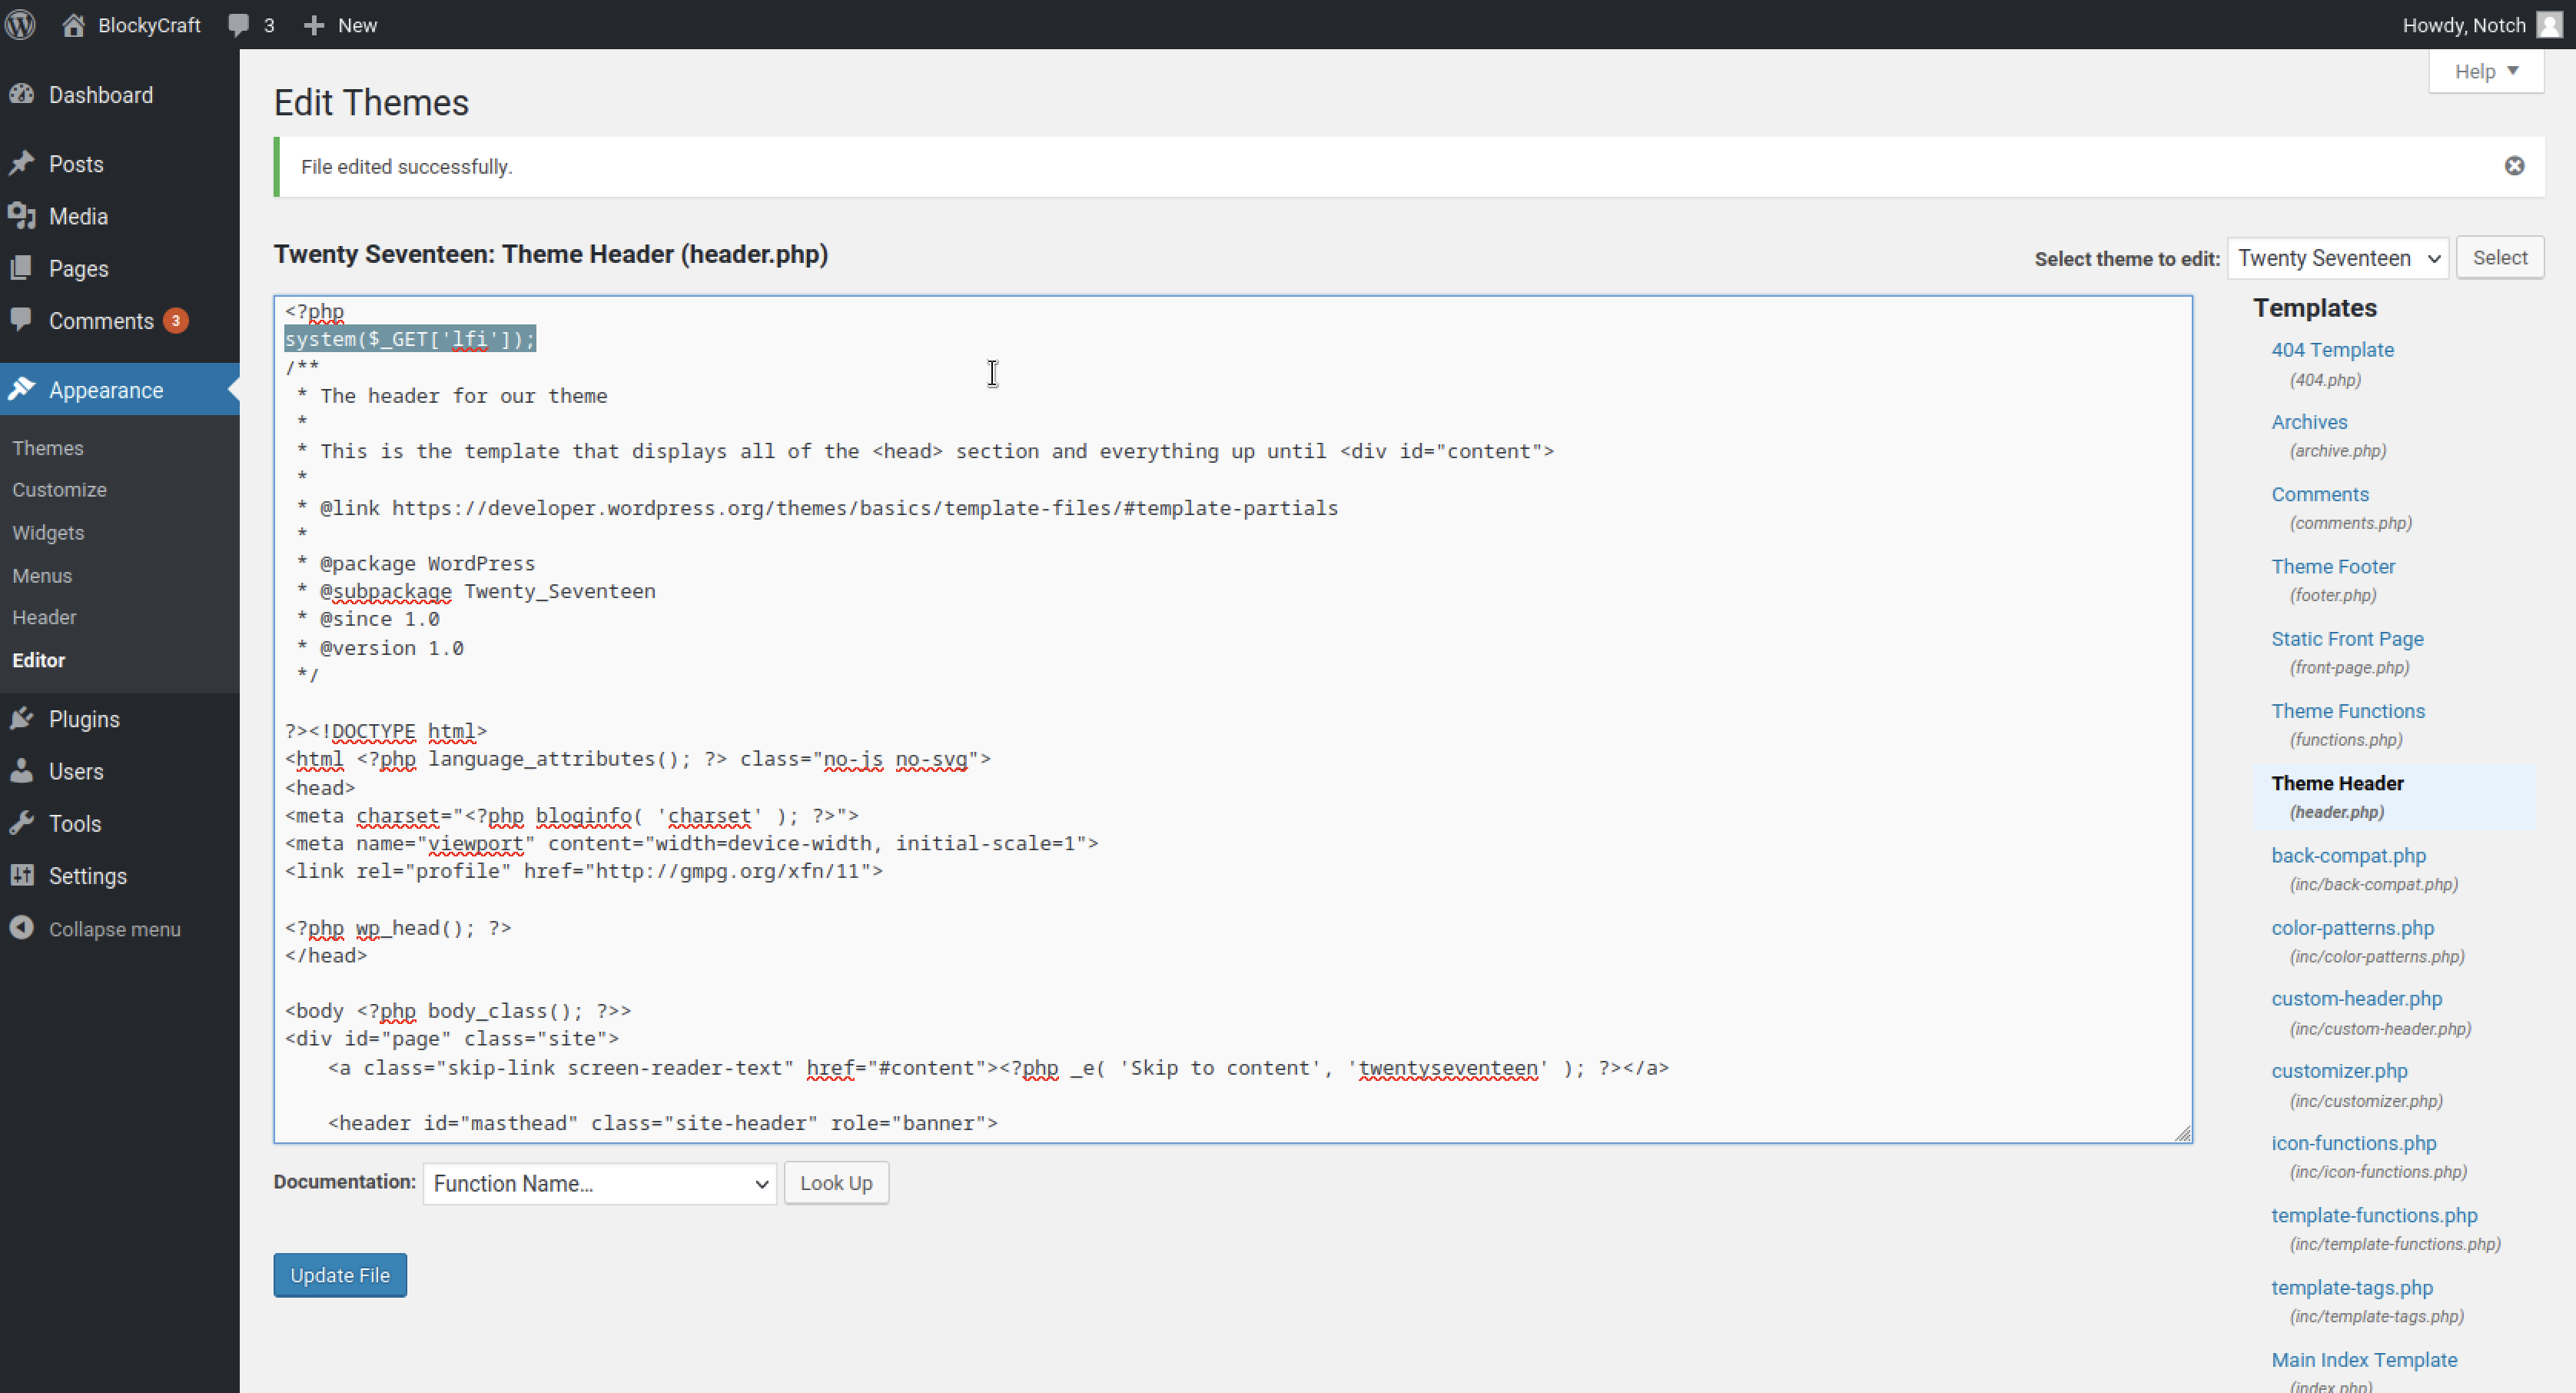Click the Update File button
The height and width of the screenshot is (1393, 2576).
(x=340, y=1275)
